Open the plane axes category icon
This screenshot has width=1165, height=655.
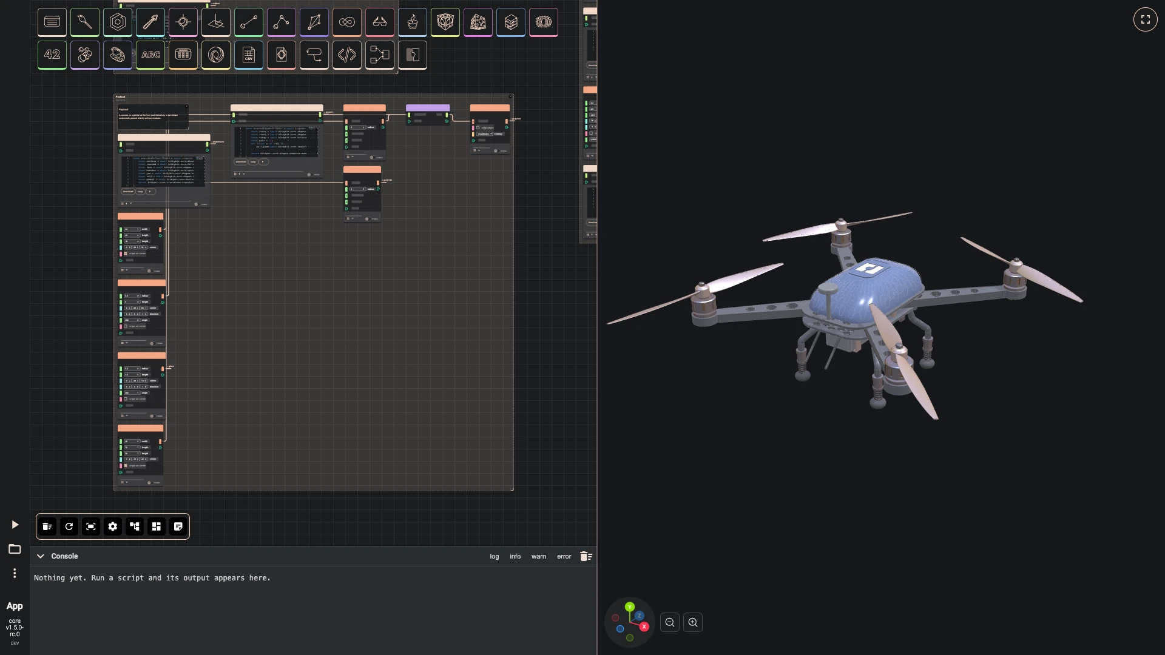pos(216,22)
